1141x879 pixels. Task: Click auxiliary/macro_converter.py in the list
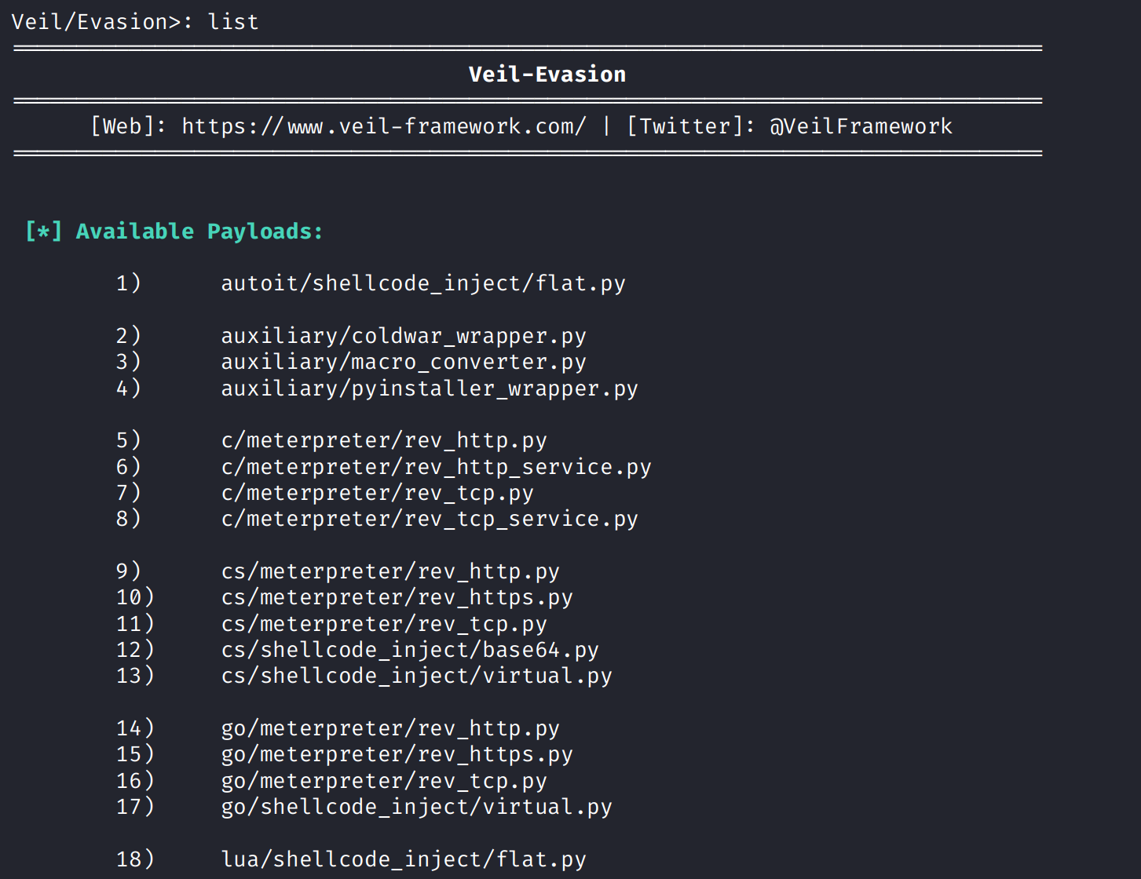[x=404, y=362]
